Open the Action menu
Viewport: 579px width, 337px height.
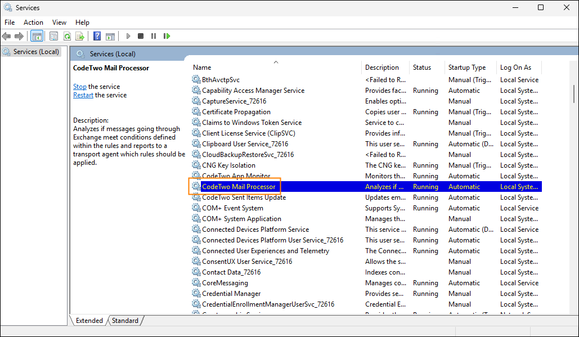click(x=33, y=23)
